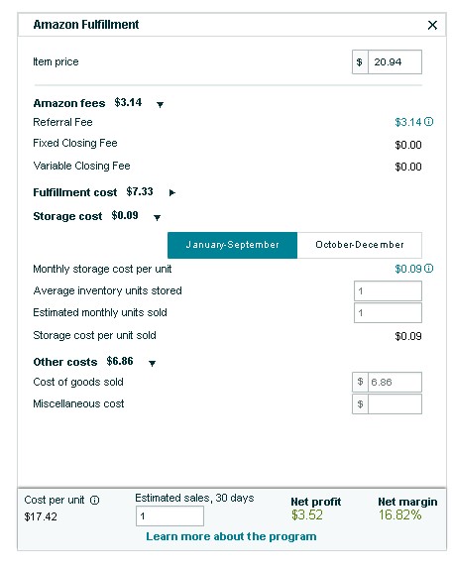The image size is (452, 570).
Task: Click the info icon next to monthly storage cost
Action: 429,269
